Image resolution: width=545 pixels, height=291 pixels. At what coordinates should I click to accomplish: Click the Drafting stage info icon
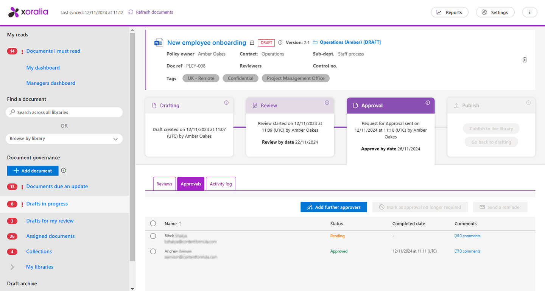pyautogui.click(x=226, y=103)
